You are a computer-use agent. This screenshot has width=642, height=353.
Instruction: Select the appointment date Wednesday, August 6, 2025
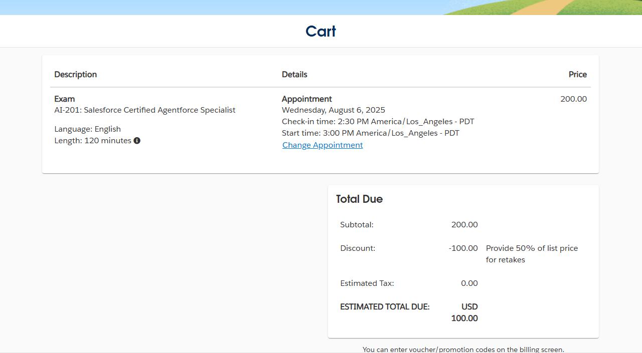(334, 110)
